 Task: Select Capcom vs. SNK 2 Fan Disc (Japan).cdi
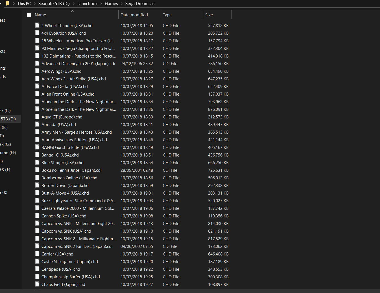77,246
